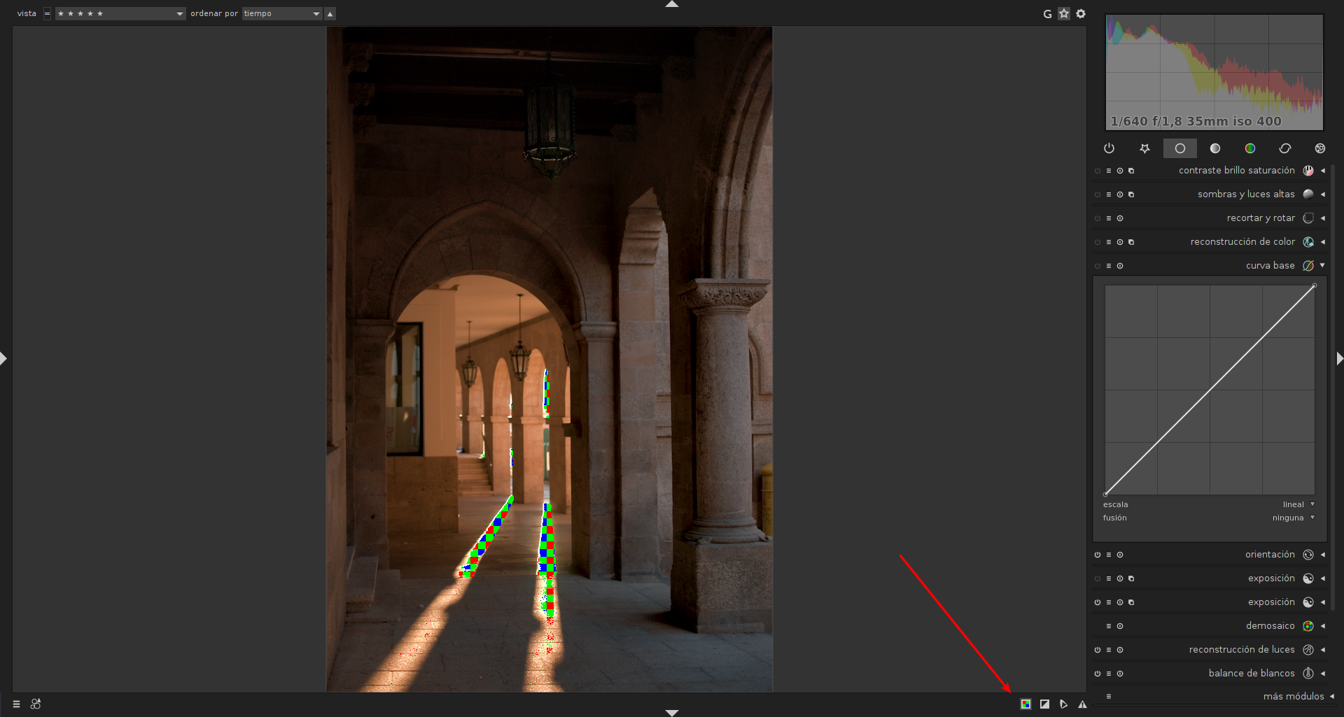
Task: Reset the recortar y rotar module
Action: tap(1120, 218)
